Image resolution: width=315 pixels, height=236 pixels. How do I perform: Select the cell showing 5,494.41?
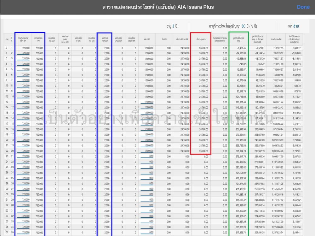[297, 233]
